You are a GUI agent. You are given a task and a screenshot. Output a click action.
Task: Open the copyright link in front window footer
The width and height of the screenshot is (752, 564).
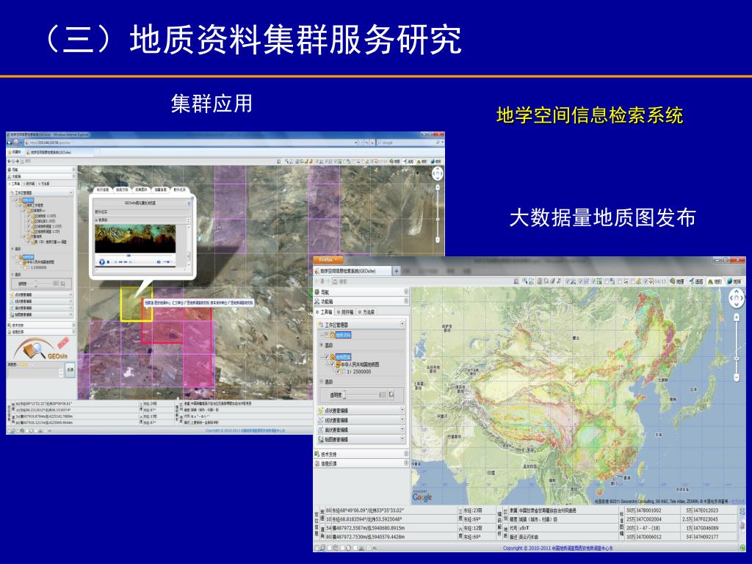point(558,548)
